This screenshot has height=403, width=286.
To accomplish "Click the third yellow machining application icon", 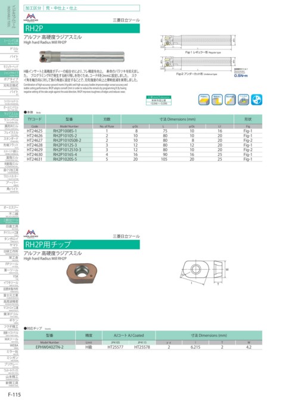I will (230, 99).
